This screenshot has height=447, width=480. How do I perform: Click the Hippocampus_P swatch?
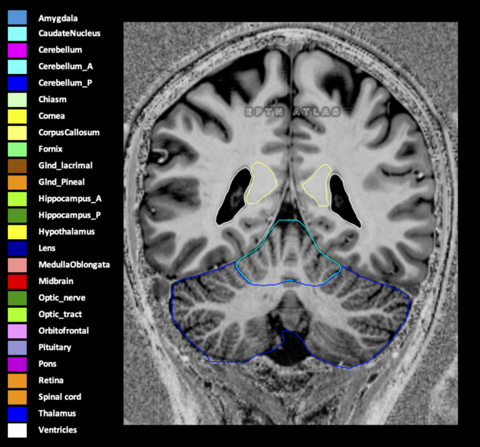17,216
